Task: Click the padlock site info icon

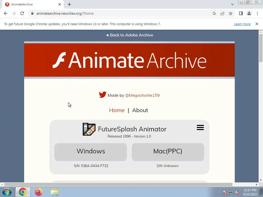Action: pos(32,13)
